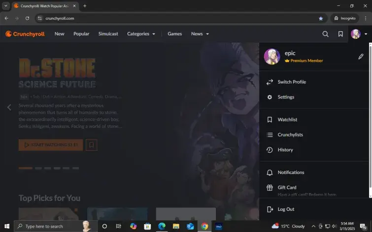
Task: Collapse the account menu dropdown arrow
Action: (366, 34)
